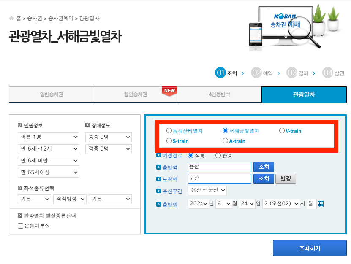Click the 조회하기 search button
Screen dimensions: 351x264
pyautogui.click(x=309, y=248)
